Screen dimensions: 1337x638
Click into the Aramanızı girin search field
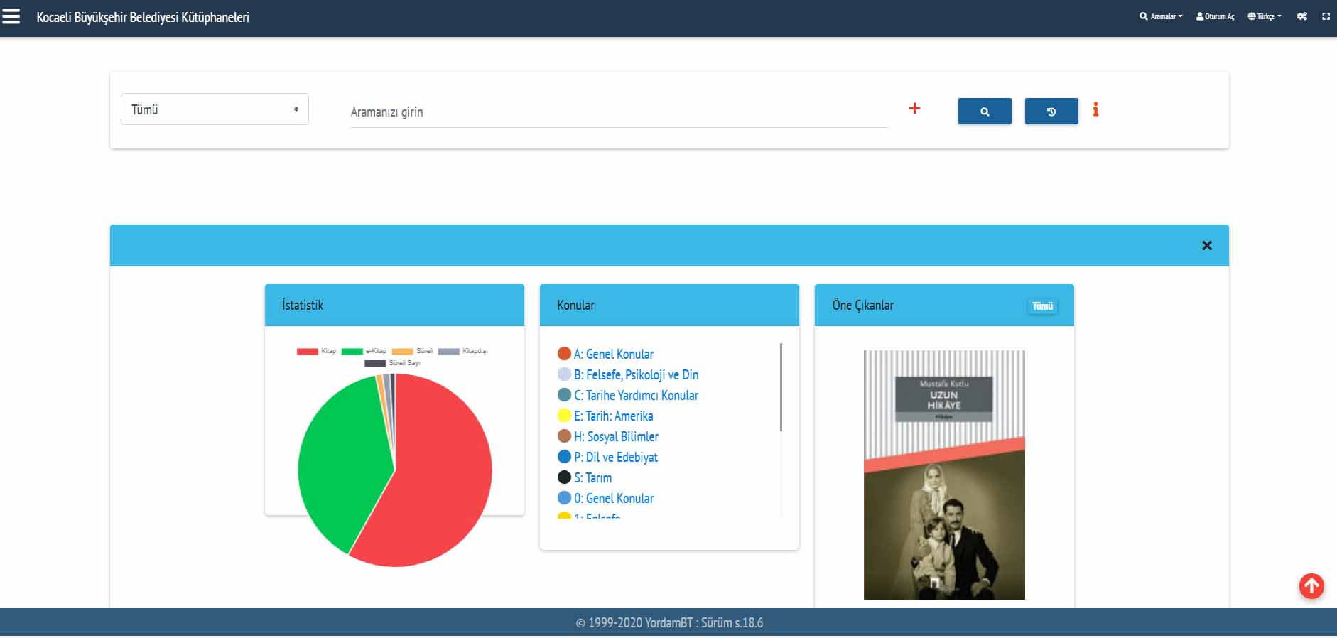(x=618, y=112)
